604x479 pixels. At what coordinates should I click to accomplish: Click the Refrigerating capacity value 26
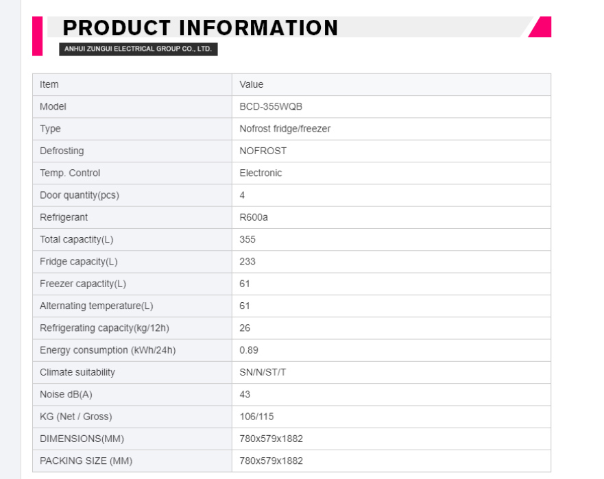[x=245, y=328]
